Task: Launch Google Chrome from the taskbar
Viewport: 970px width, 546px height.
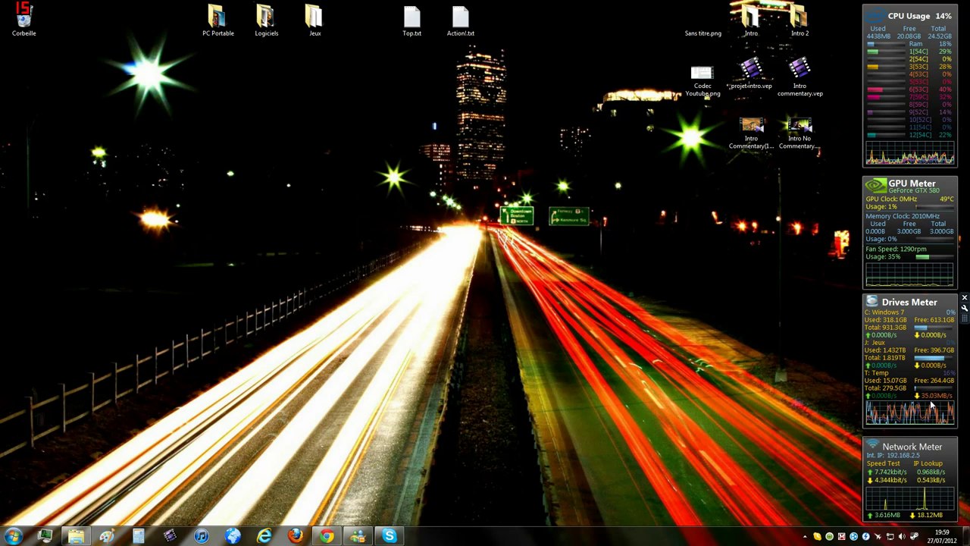Action: click(x=327, y=536)
